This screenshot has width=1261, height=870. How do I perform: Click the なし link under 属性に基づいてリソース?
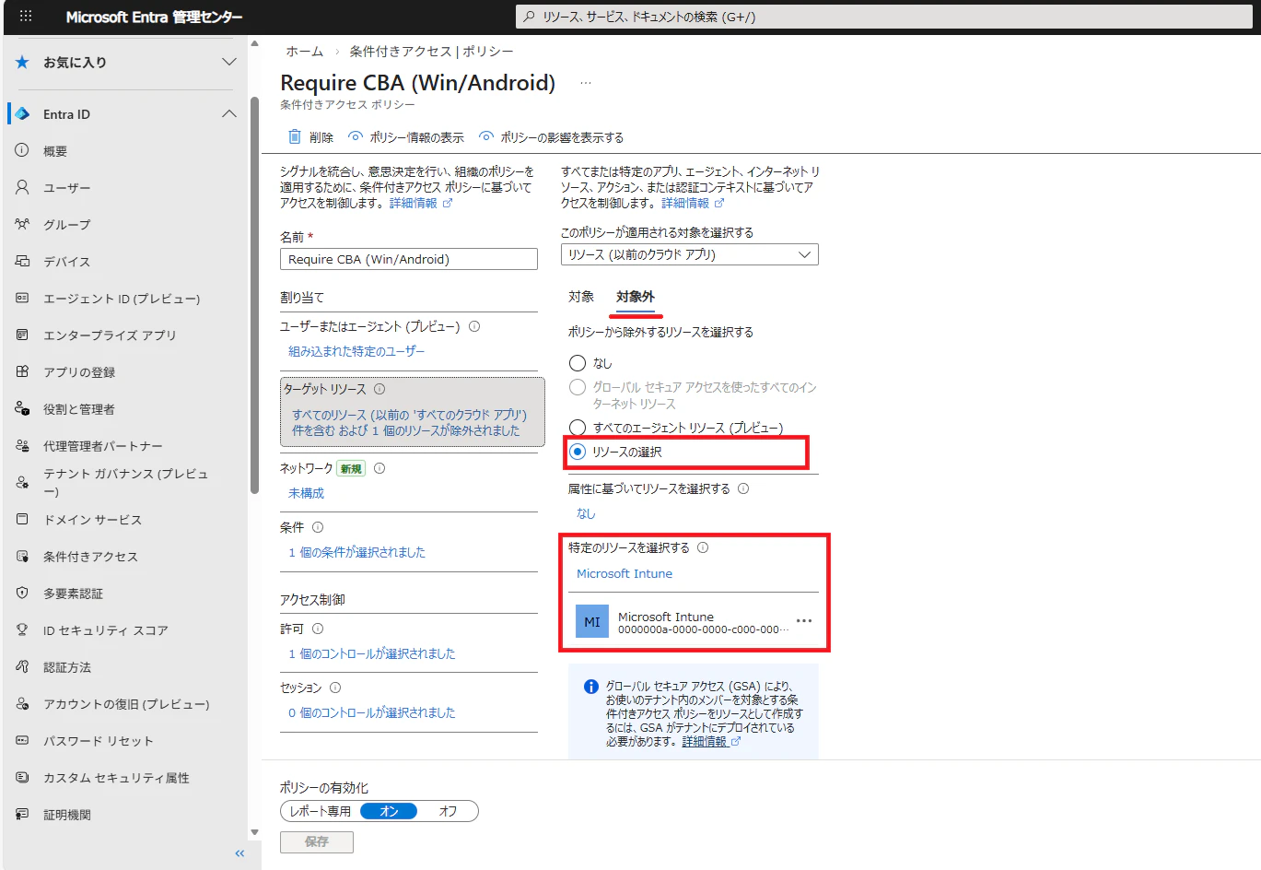coord(586,513)
